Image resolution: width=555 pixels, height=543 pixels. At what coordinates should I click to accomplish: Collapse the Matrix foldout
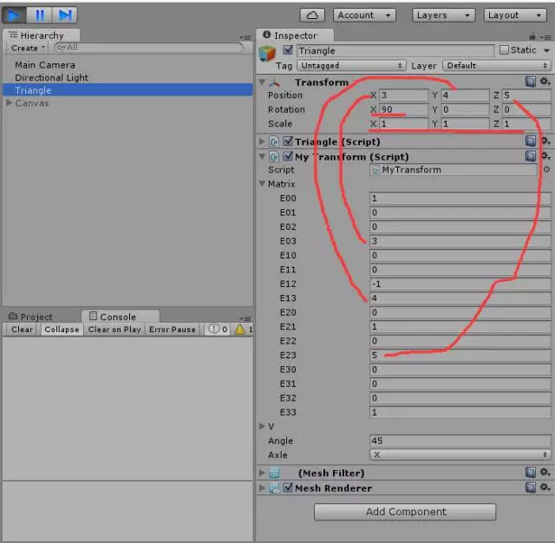(262, 184)
